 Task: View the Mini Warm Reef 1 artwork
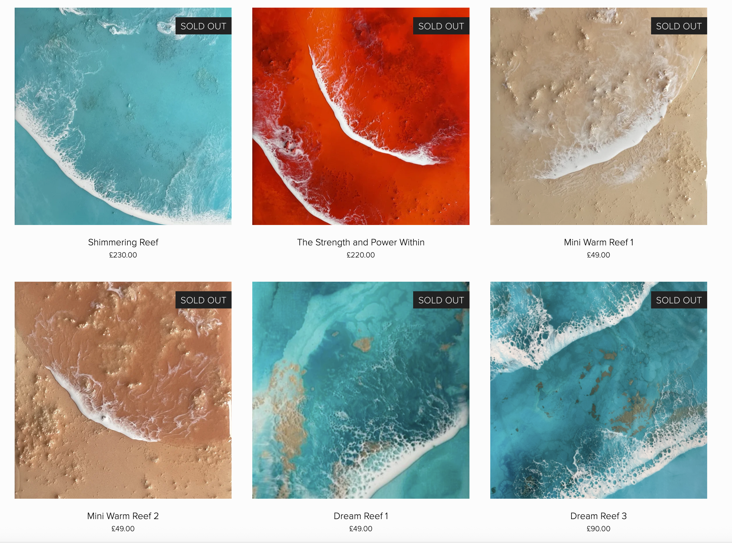(x=599, y=116)
